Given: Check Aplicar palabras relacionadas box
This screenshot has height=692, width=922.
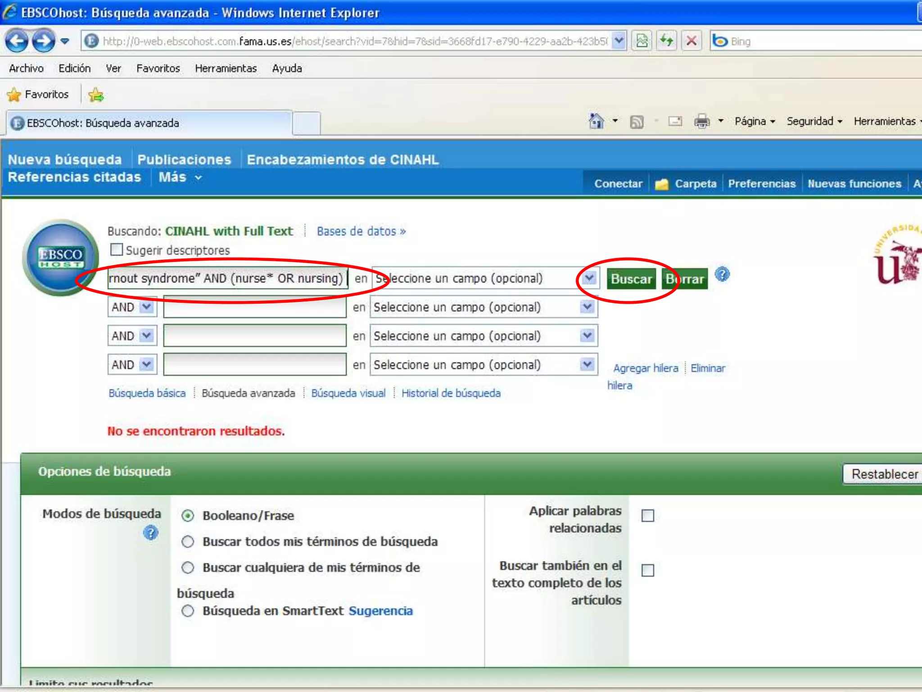Looking at the screenshot, I should (647, 515).
